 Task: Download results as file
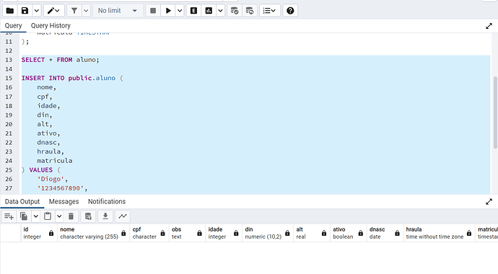pos(105,216)
